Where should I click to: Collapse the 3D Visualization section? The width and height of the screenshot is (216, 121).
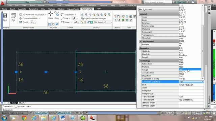159,41
